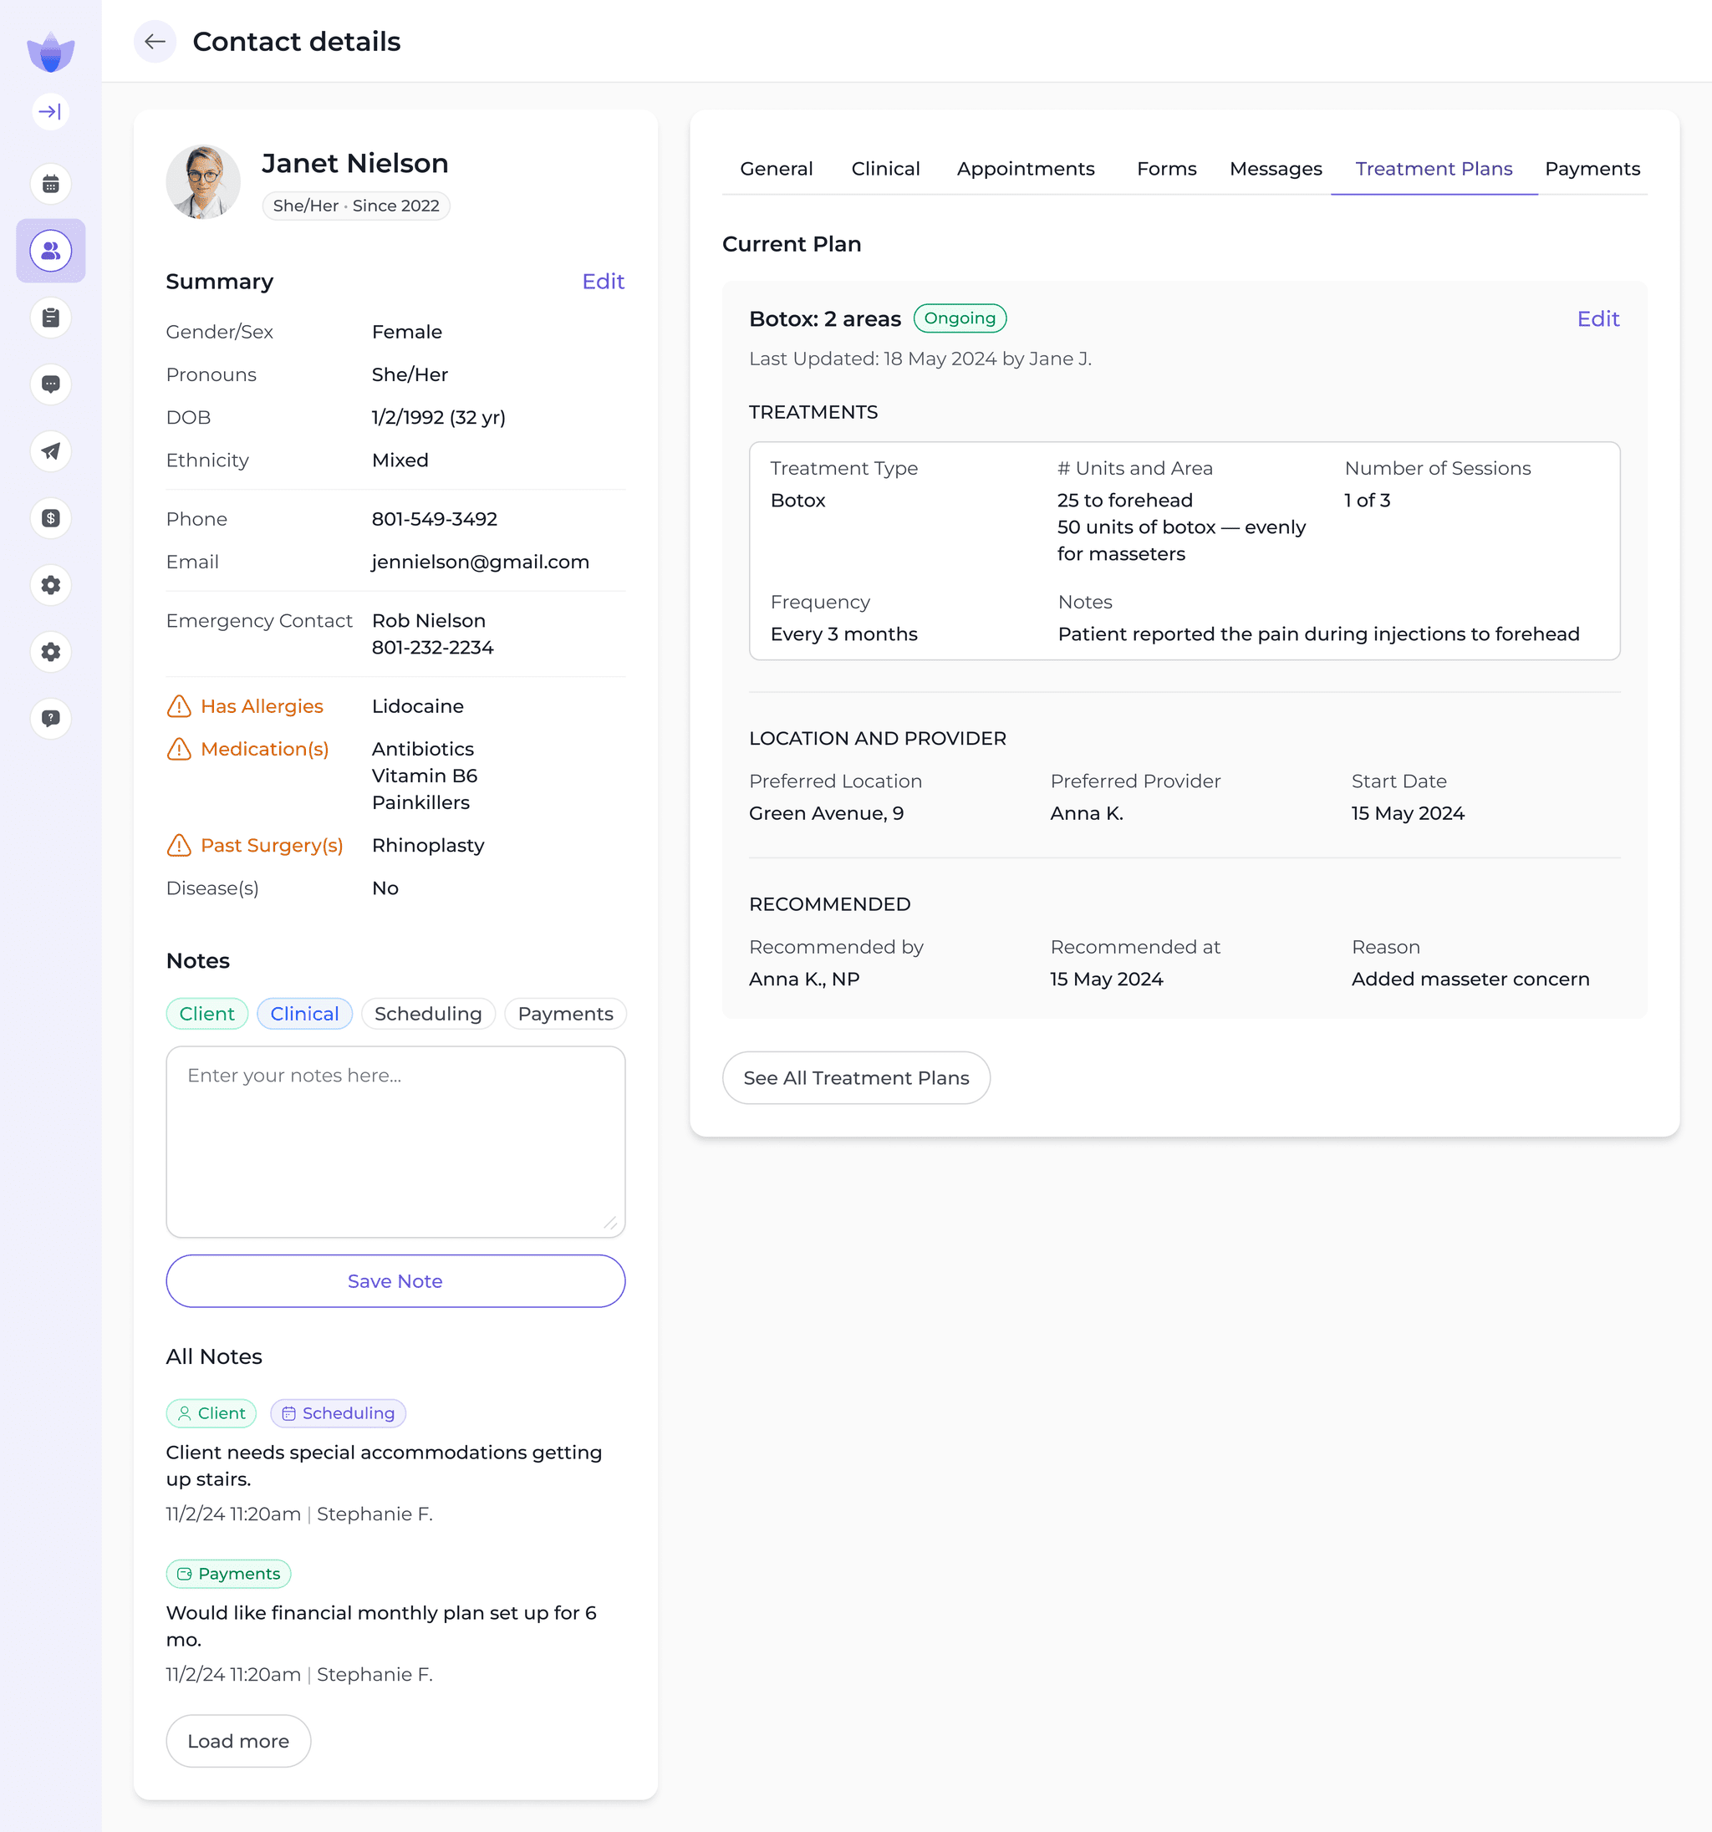Screen dimensions: 1712x1832
Task: Switch to the Appointments tab
Action: click(x=1025, y=169)
